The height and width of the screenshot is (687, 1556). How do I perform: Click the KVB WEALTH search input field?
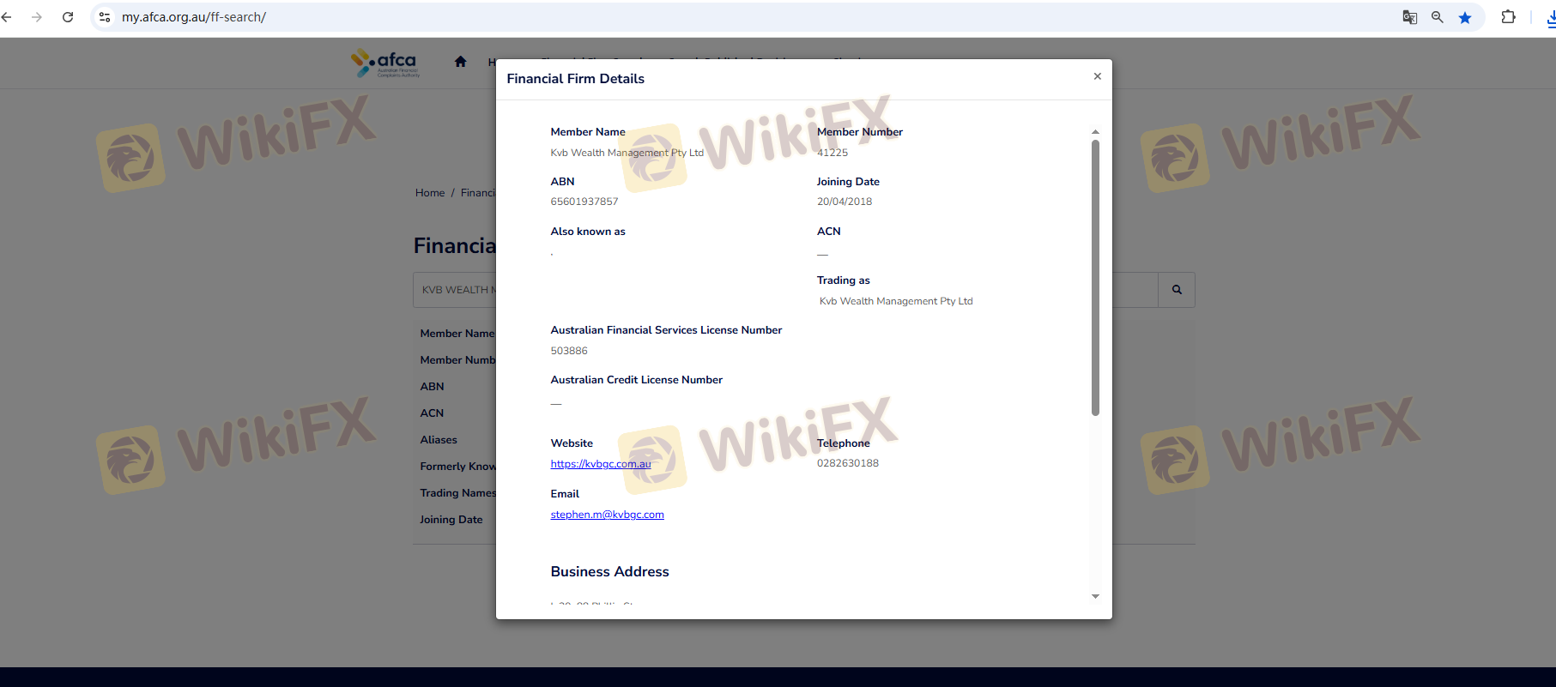pos(455,290)
